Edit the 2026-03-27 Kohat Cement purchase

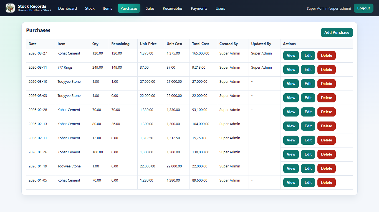pyautogui.click(x=308, y=55)
